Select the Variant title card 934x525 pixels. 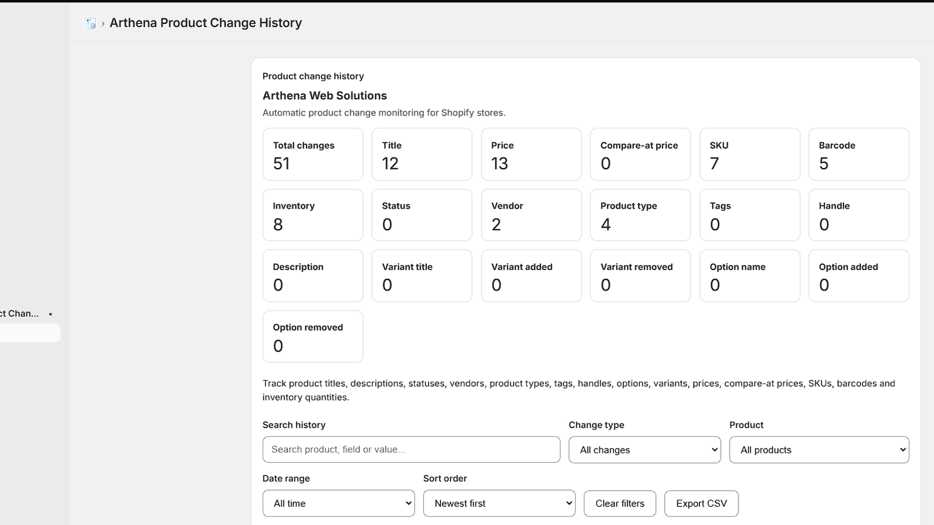point(422,276)
